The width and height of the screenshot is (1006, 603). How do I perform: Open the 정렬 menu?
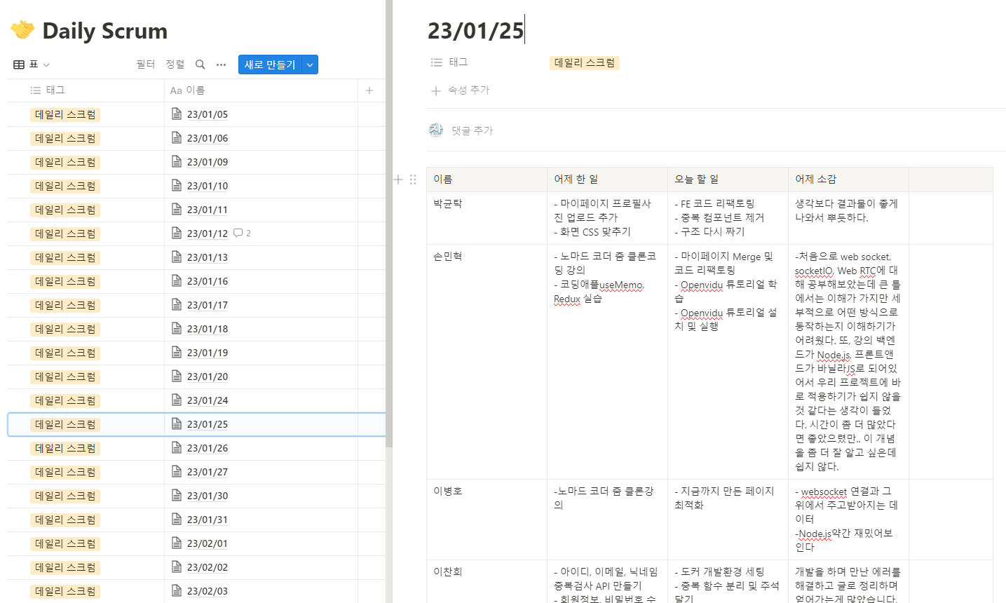click(x=175, y=64)
